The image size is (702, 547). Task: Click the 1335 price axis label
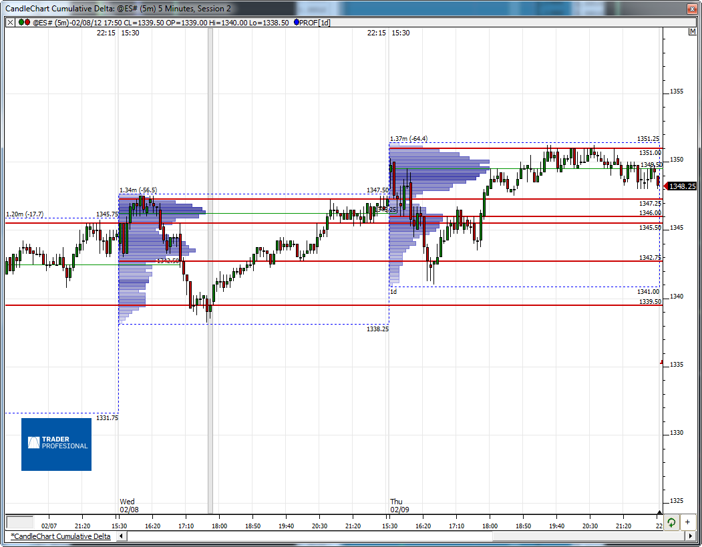tap(677, 365)
